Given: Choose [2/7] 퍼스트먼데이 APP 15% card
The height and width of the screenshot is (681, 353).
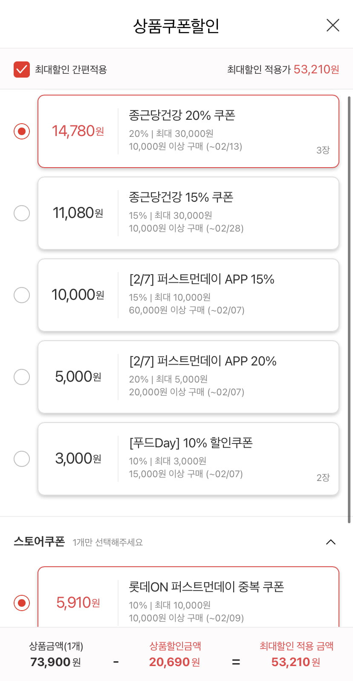Looking at the screenshot, I should pyautogui.click(x=188, y=295).
